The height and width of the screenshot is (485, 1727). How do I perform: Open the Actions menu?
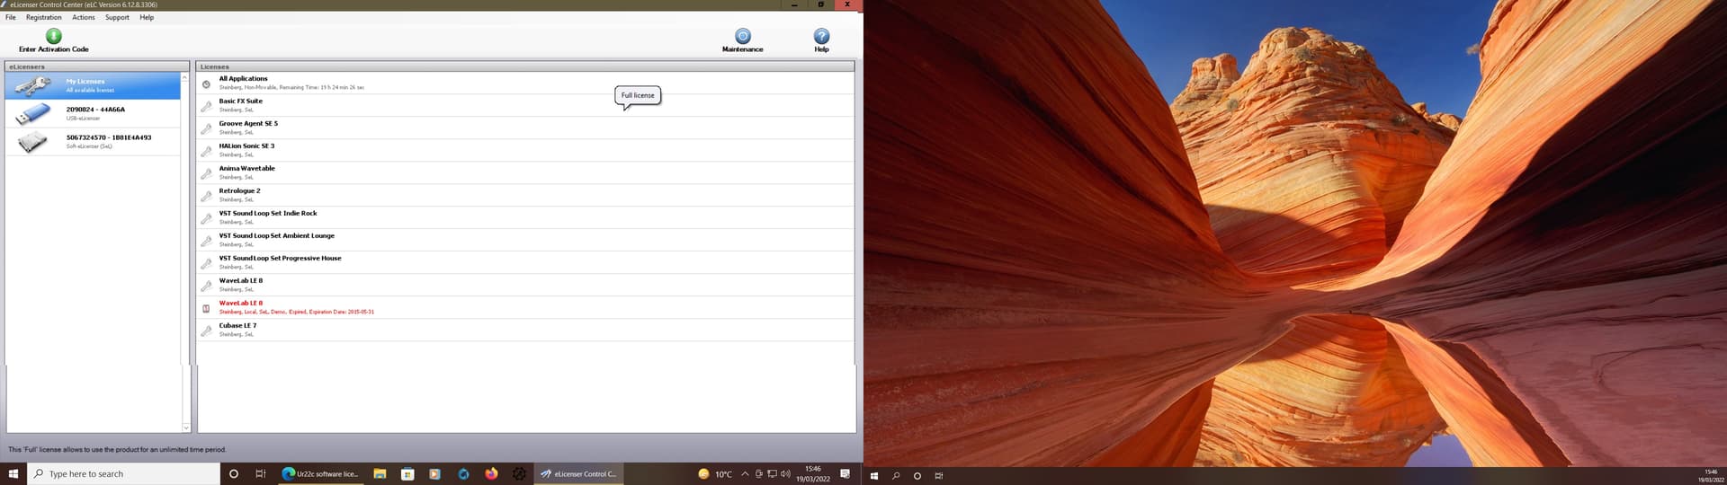click(84, 17)
